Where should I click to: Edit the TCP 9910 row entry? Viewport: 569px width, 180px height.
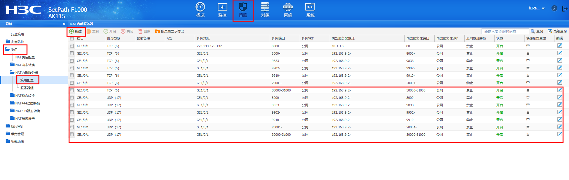pos(560,75)
